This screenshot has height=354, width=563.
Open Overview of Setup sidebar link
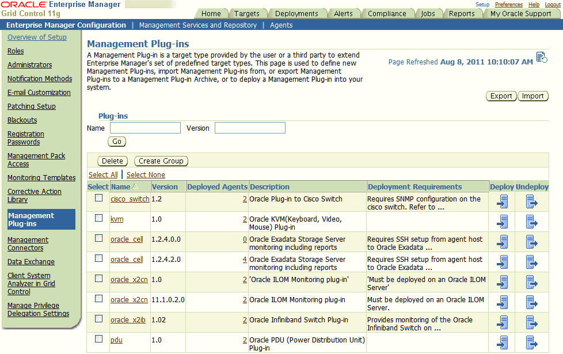tap(37, 37)
